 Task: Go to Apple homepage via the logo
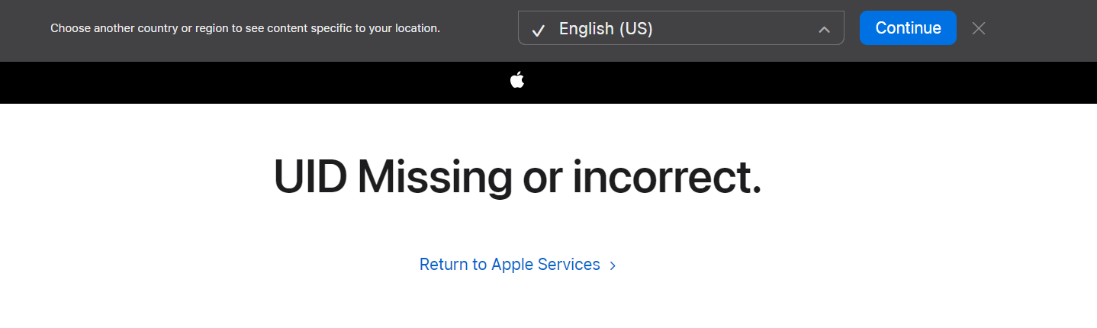pos(517,79)
